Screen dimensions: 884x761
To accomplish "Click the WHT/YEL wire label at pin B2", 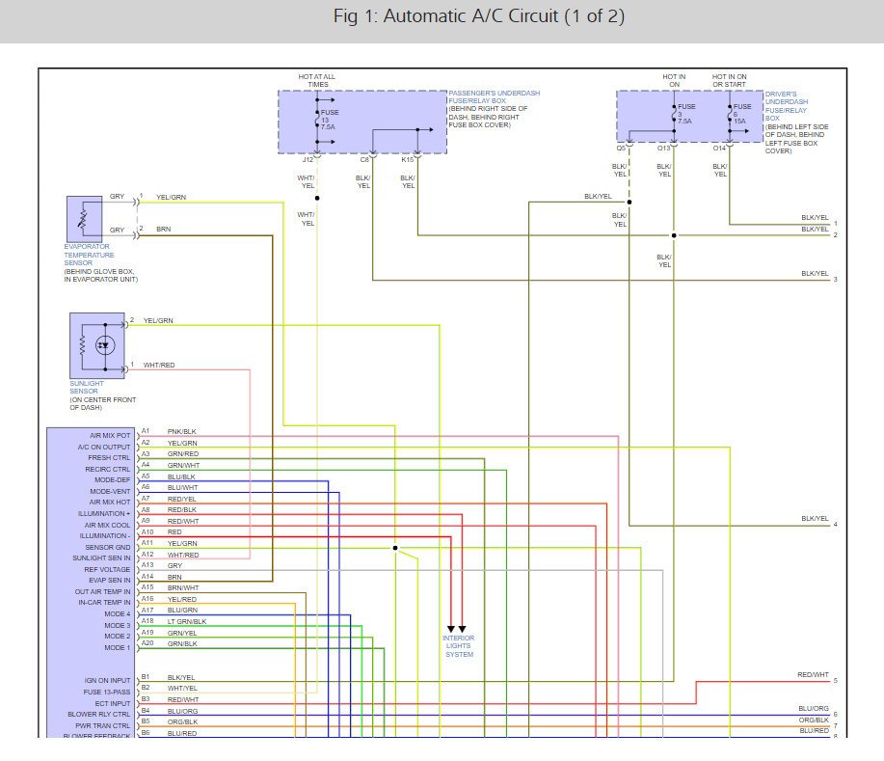I will point(182,688).
